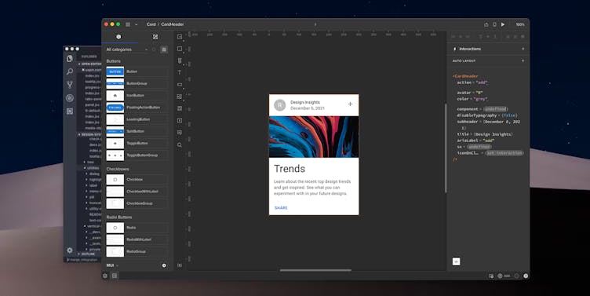
Task: Expand the utilities folder in VS Code explorer
Action: [93, 168]
